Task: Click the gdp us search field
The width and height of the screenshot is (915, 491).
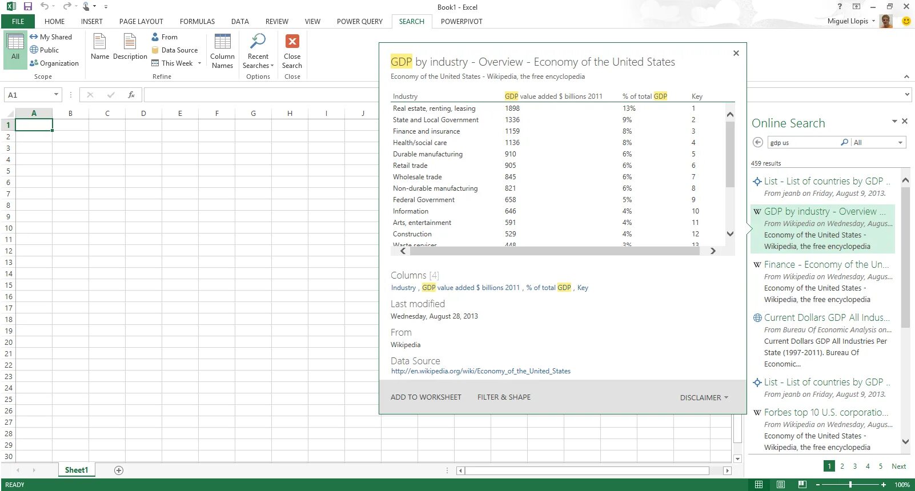Action: pyautogui.click(x=804, y=142)
